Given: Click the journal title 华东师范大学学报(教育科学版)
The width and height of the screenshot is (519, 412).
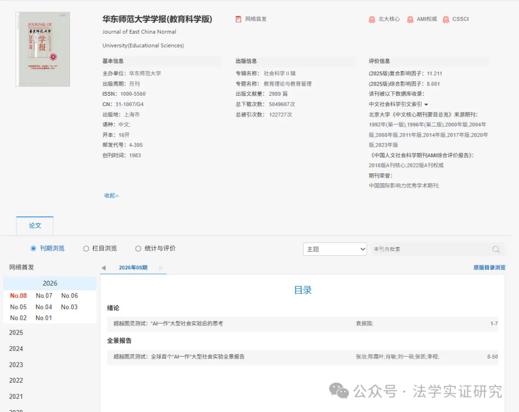Looking at the screenshot, I should click(x=157, y=19).
